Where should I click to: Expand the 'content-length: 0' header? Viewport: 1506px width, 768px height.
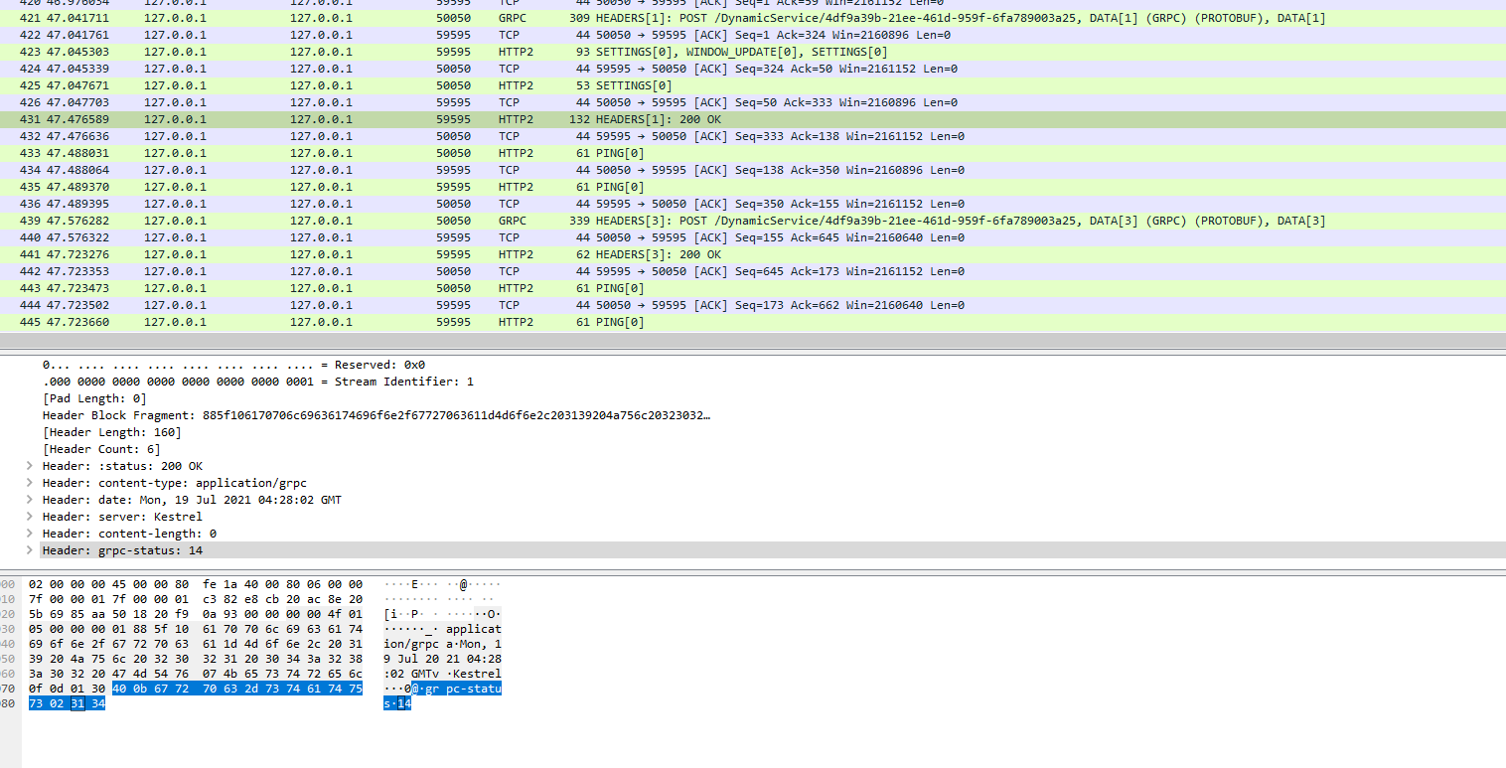[x=30, y=534]
